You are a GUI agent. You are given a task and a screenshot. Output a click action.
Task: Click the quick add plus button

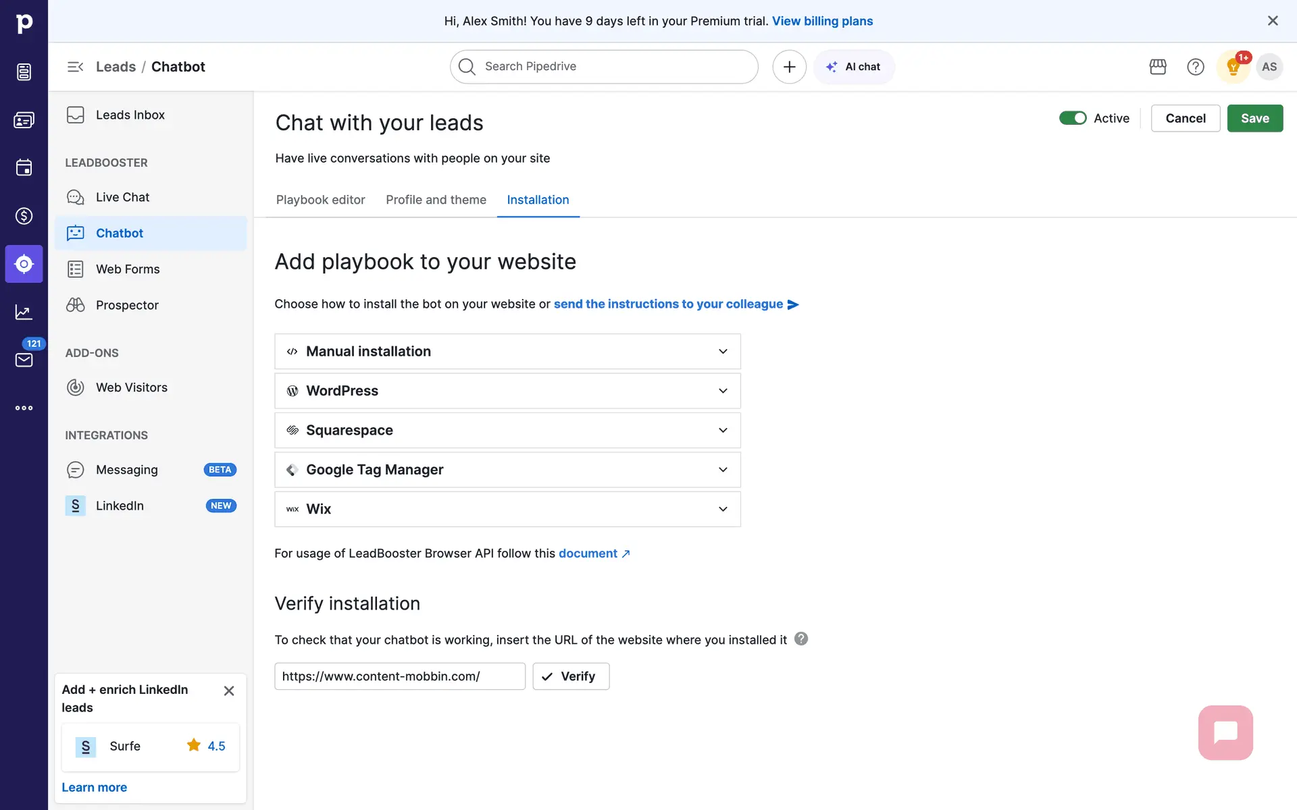click(789, 67)
